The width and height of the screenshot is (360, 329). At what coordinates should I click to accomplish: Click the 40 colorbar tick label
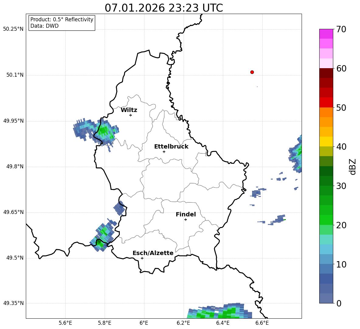coord(341,147)
